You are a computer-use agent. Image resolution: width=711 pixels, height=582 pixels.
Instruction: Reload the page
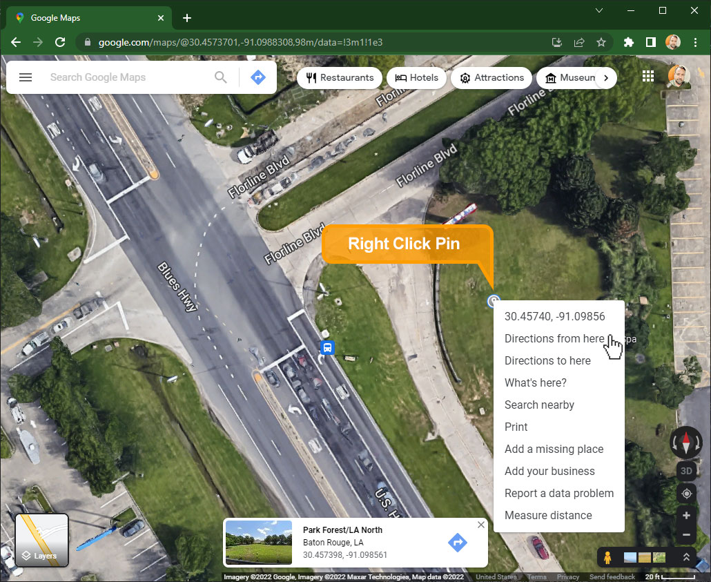coord(60,42)
